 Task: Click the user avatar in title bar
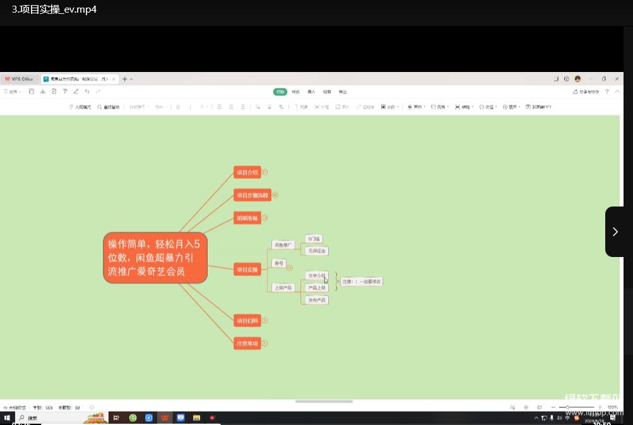(x=577, y=79)
